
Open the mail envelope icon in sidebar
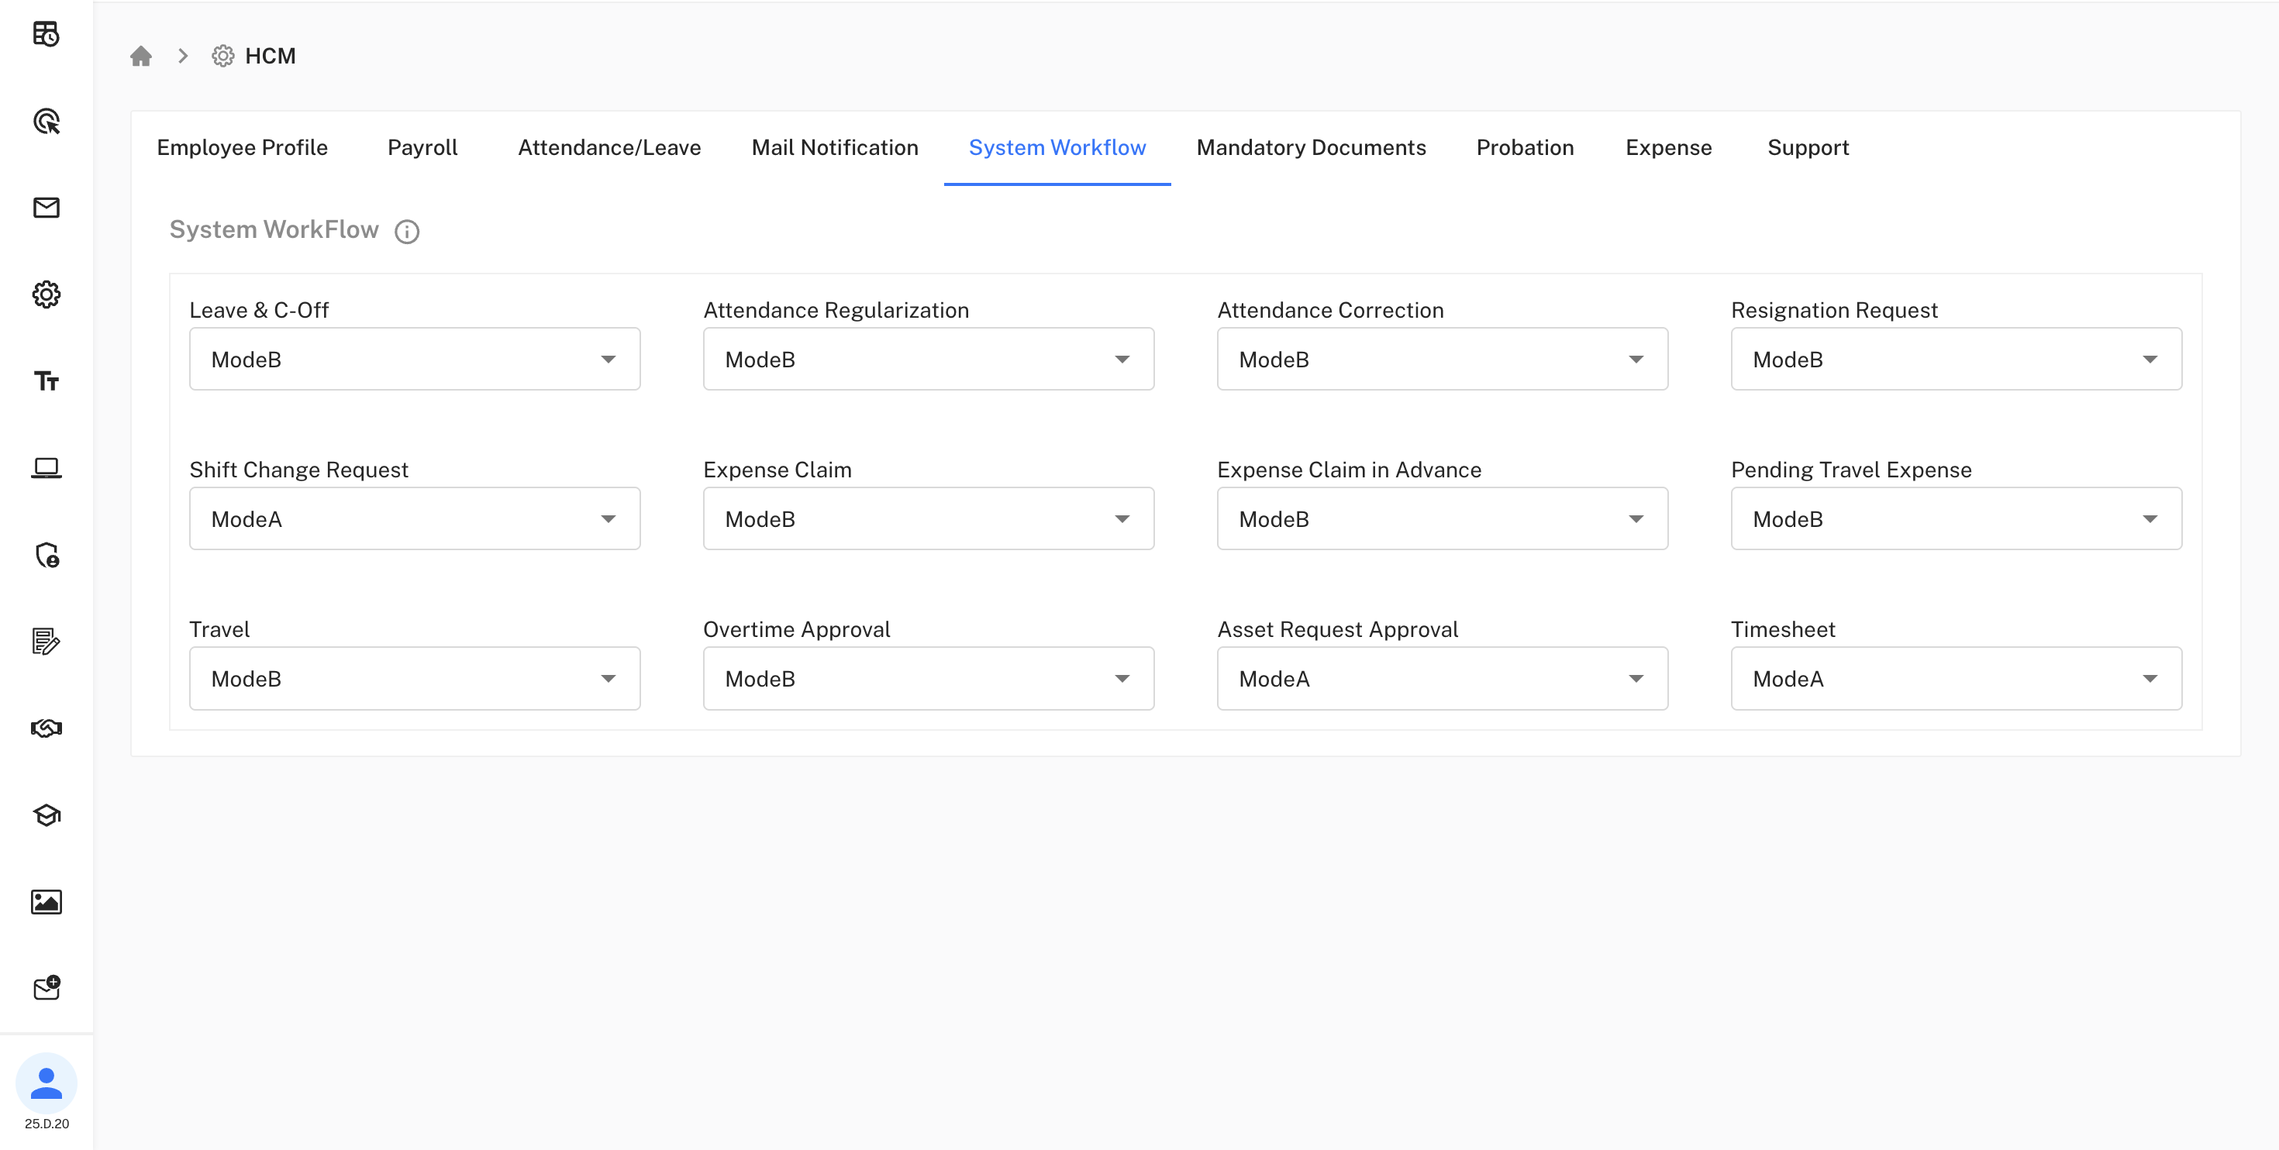46,208
